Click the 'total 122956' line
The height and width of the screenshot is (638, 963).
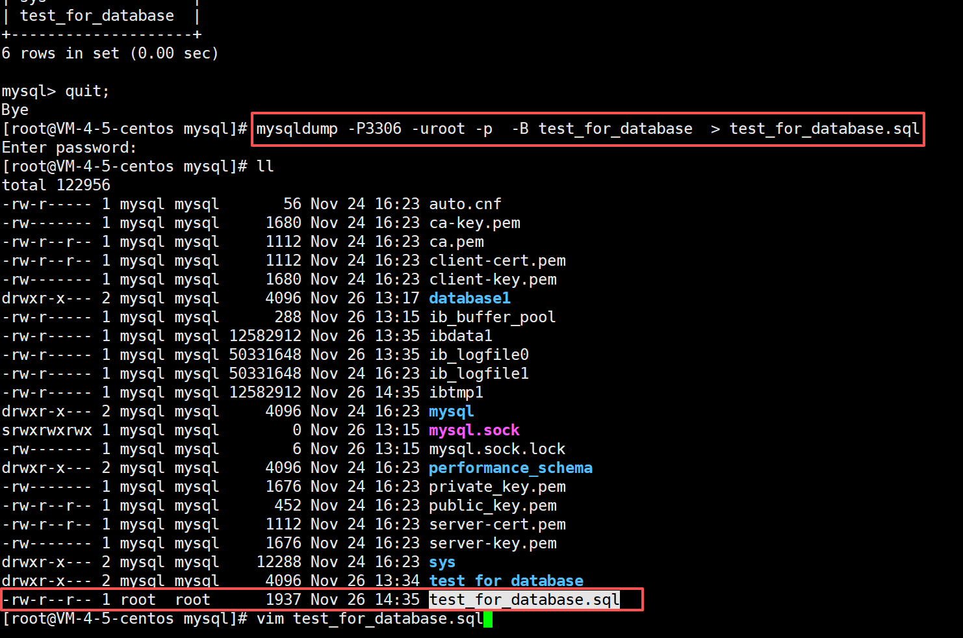point(56,185)
